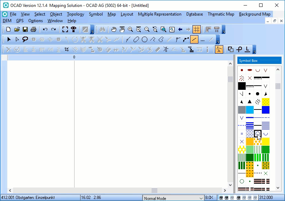Select the solid black area symbol
Viewport: 285px width, 201px height.
point(242,86)
